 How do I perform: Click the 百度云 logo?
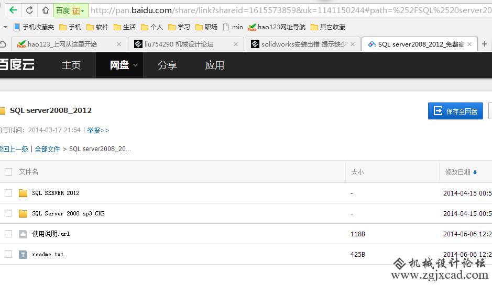pos(17,65)
